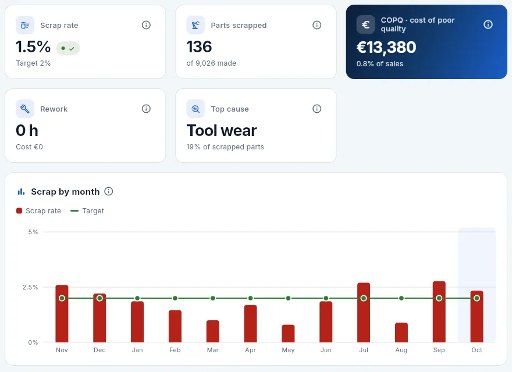
Task: Click the green Target legend line swatch
Action: pyautogui.click(x=74, y=211)
